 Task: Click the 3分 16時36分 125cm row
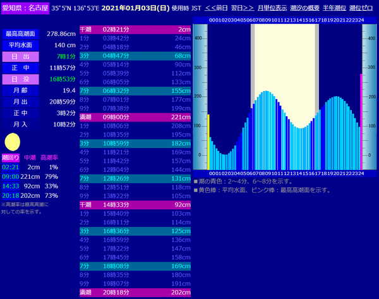(135, 231)
